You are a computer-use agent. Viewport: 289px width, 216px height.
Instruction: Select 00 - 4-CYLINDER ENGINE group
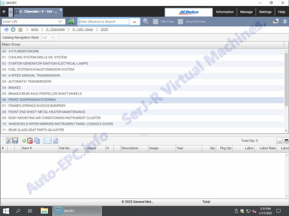[142, 51]
